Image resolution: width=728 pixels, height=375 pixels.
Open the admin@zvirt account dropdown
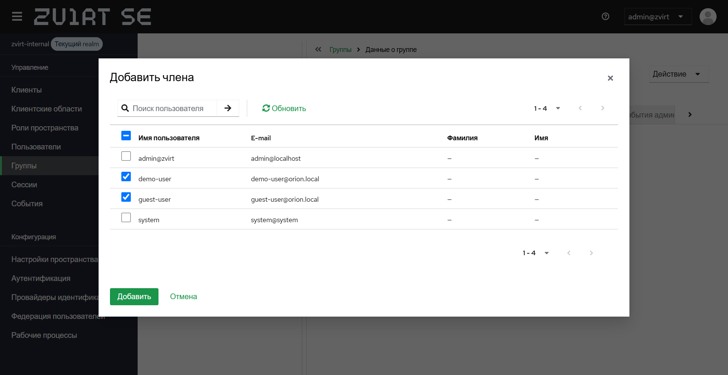658,17
